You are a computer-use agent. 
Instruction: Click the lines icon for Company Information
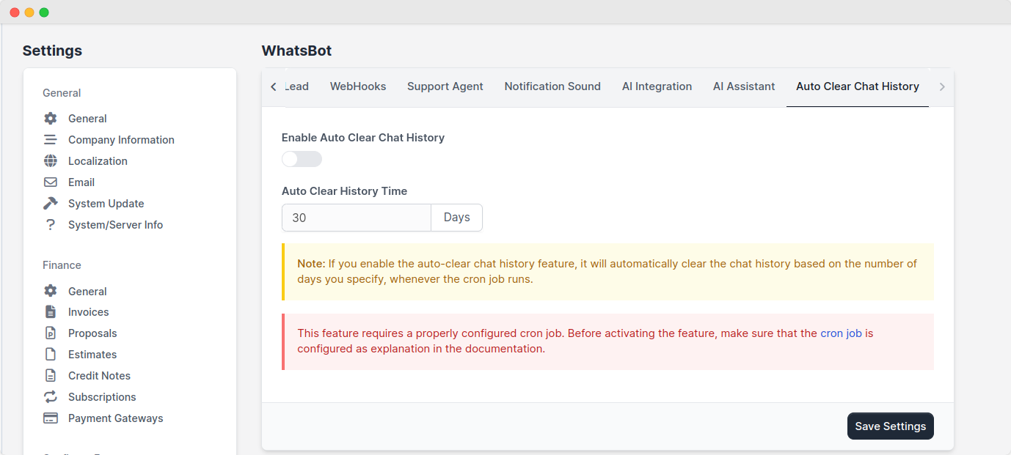(x=50, y=140)
